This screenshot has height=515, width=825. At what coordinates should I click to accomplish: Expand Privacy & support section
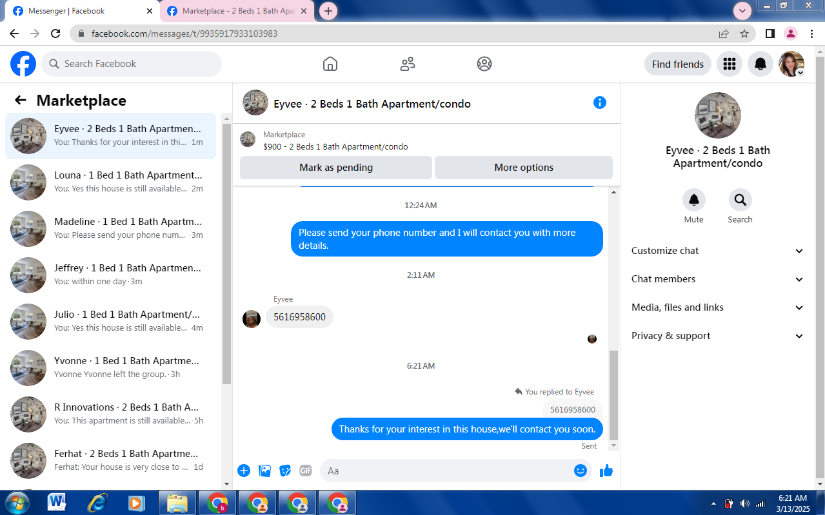(x=717, y=336)
